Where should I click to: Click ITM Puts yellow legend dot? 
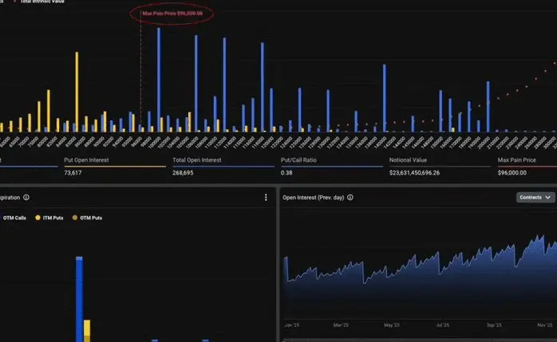pos(38,218)
